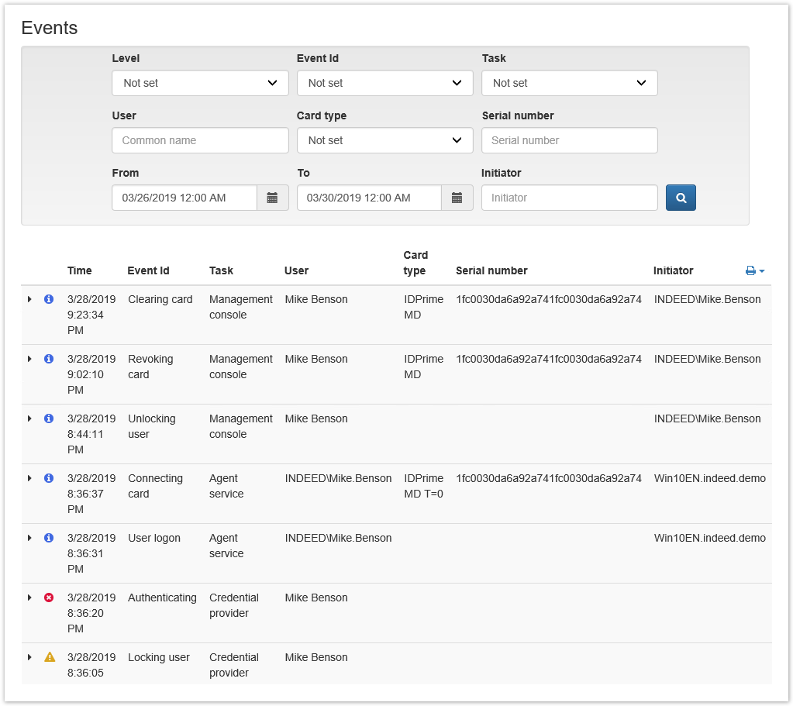Click the yellow warning icon for Locking user
Viewport: 793px width, 706px height.
point(50,657)
